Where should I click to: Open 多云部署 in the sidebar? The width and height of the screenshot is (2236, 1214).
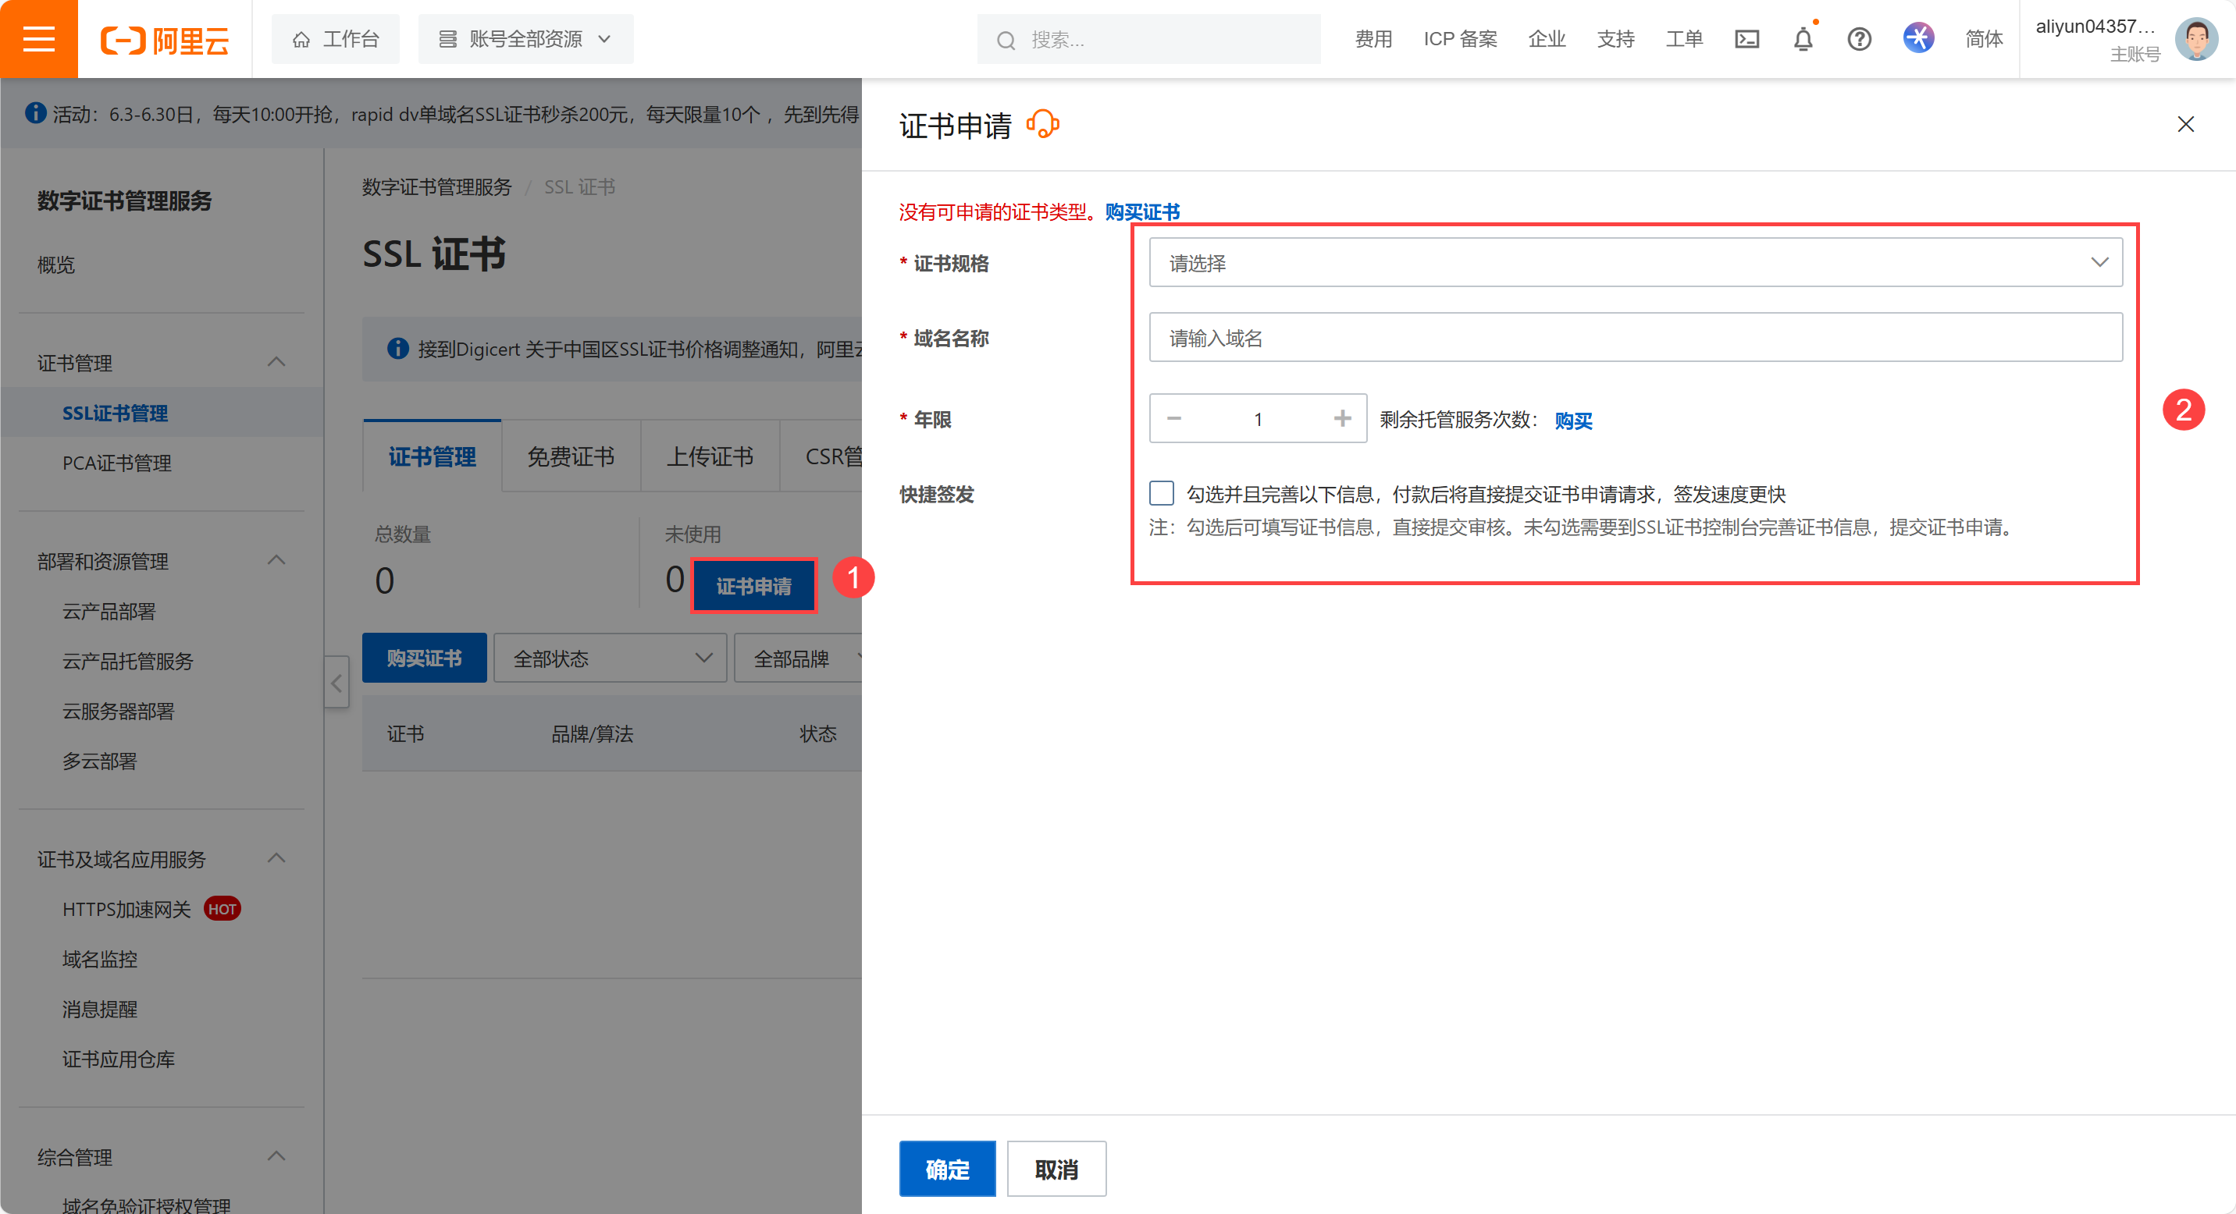coord(99,761)
